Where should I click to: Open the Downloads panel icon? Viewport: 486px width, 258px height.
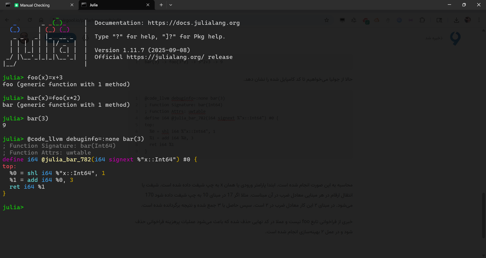[456, 20]
